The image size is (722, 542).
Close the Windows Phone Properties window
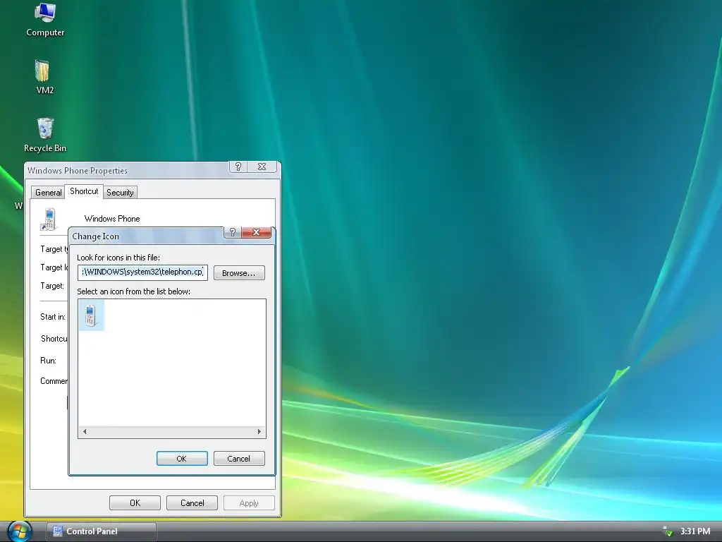[262, 167]
